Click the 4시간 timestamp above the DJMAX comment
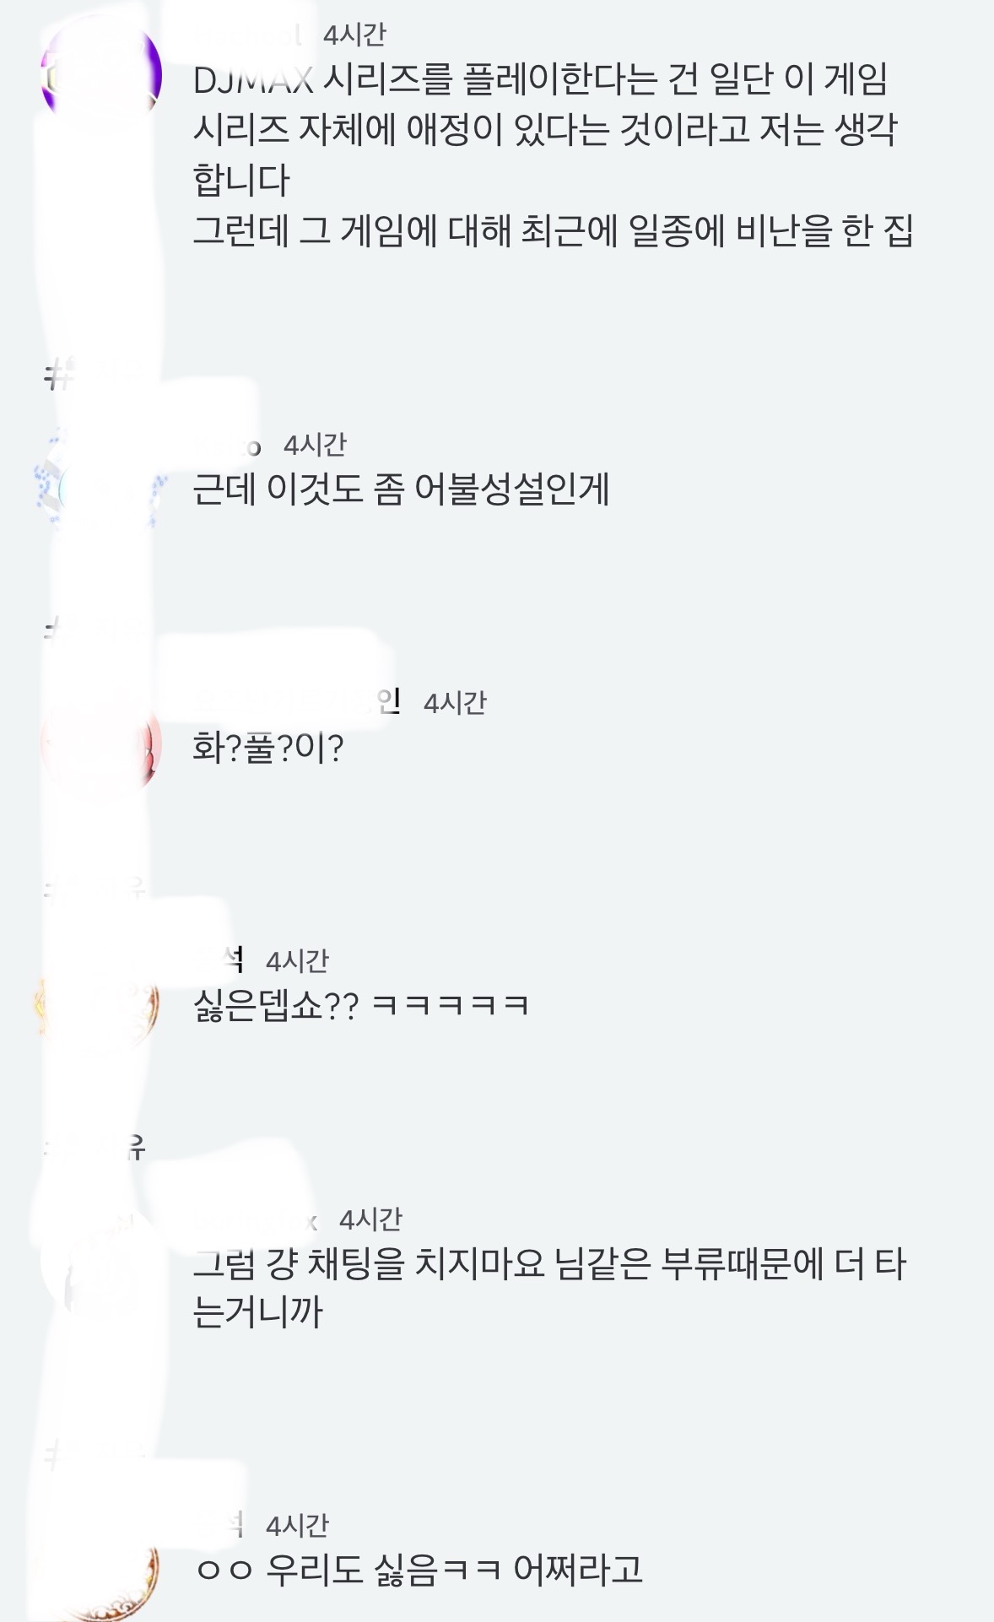 pyautogui.click(x=354, y=35)
